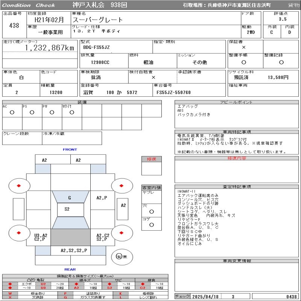The height and width of the screenshot is (301, 301).
Task: Click the mileage 1,232,867km
Action: [x=50, y=48]
